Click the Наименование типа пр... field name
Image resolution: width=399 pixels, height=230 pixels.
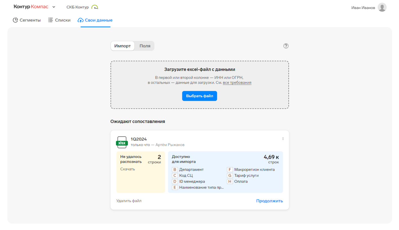[201, 187]
